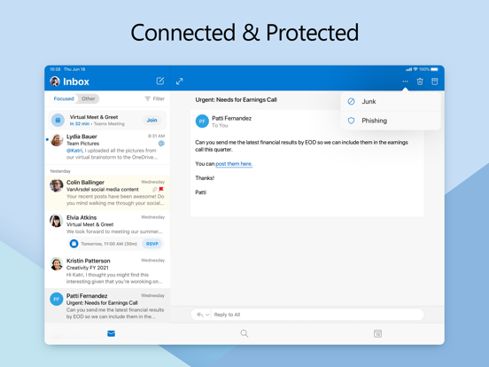Open Lydia Bauer's Team Pictures email
Image resolution: width=489 pixels, height=367 pixels.
107,146
